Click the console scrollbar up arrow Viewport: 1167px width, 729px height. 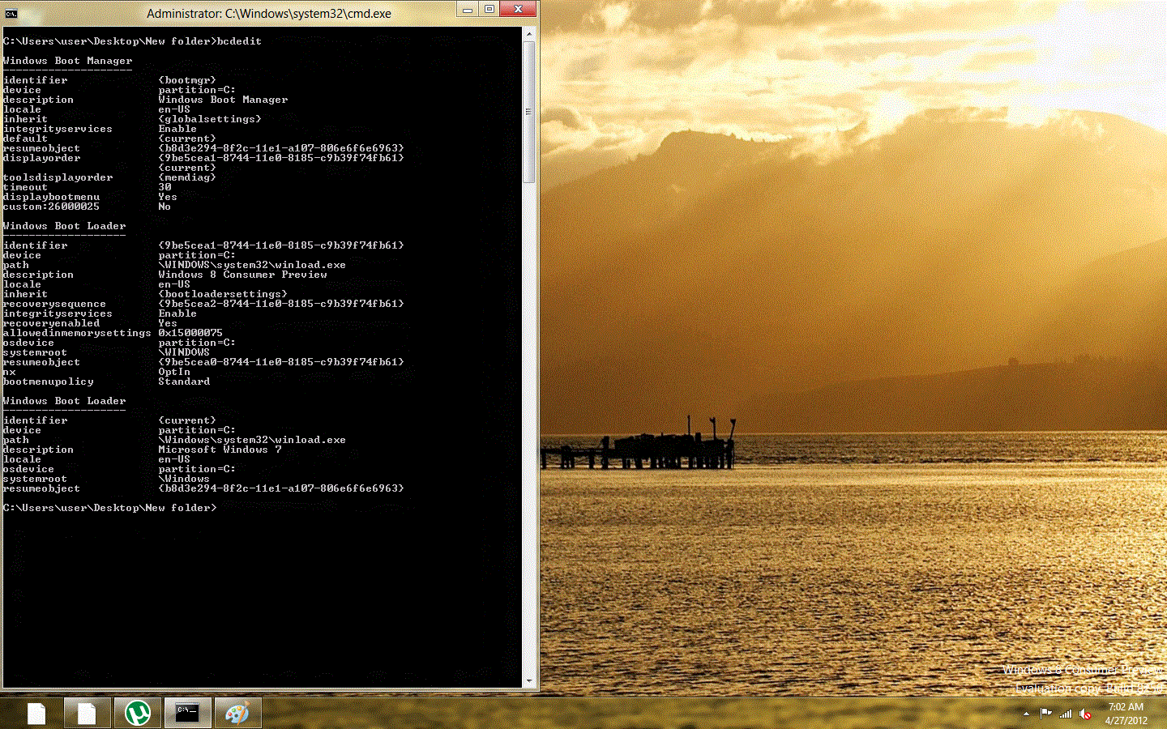click(x=529, y=34)
